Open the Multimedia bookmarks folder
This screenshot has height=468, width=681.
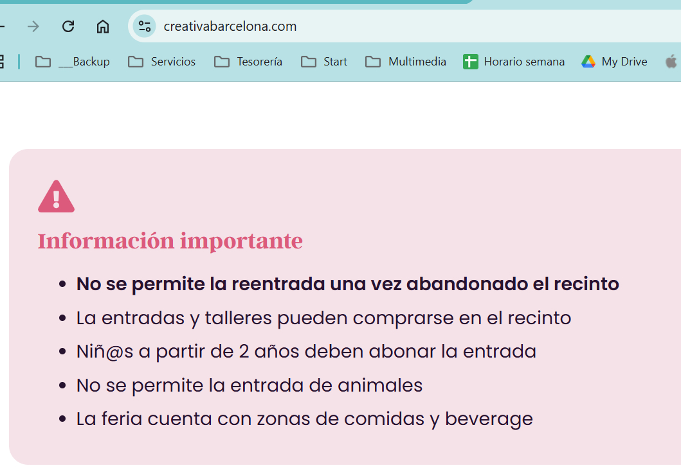click(406, 62)
